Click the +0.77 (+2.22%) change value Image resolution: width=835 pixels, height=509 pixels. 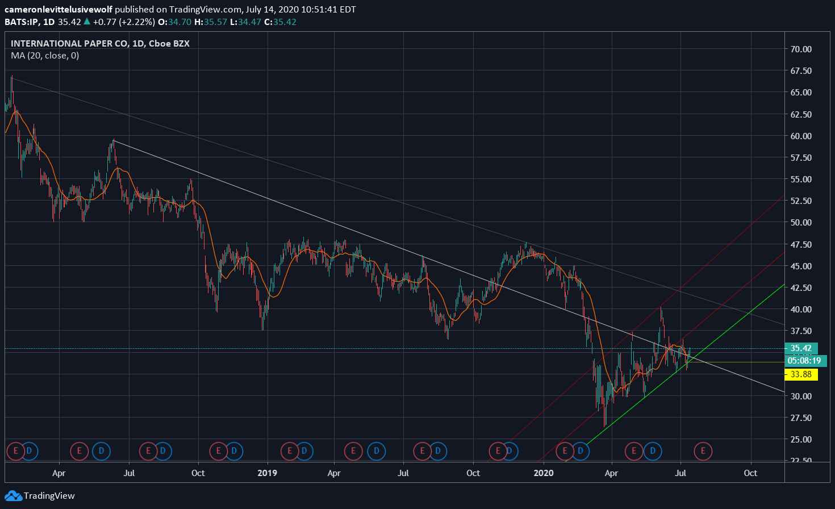pos(123,22)
